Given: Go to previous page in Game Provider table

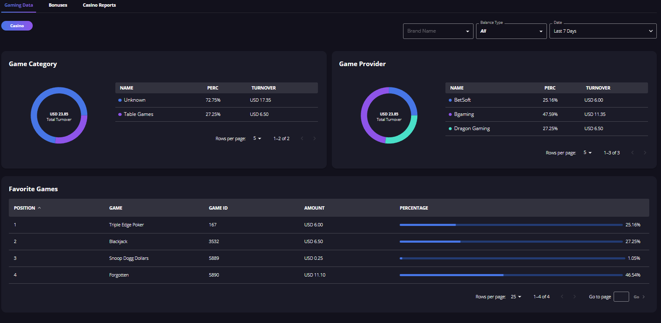Looking at the screenshot, I should click(632, 153).
